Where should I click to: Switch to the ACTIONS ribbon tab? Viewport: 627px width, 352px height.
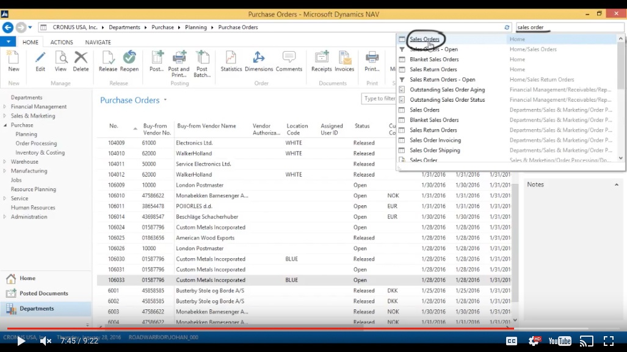[62, 43]
